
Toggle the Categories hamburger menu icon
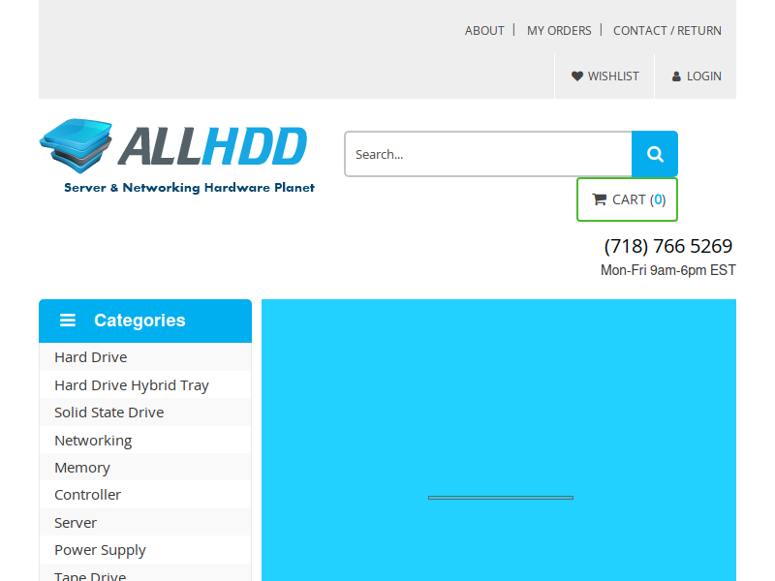click(68, 321)
